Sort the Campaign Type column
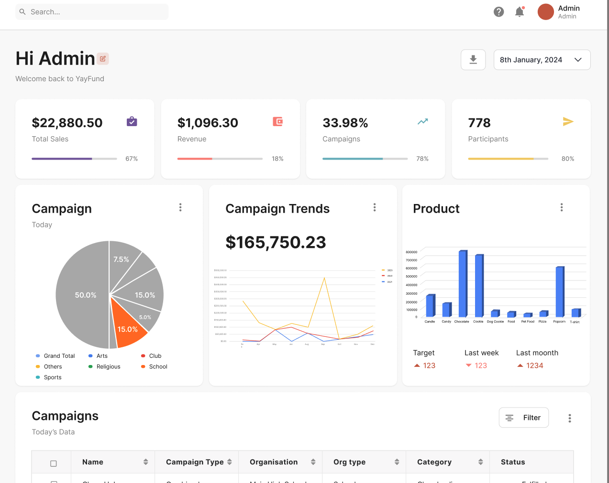Image resolution: width=609 pixels, height=483 pixels. click(x=230, y=462)
